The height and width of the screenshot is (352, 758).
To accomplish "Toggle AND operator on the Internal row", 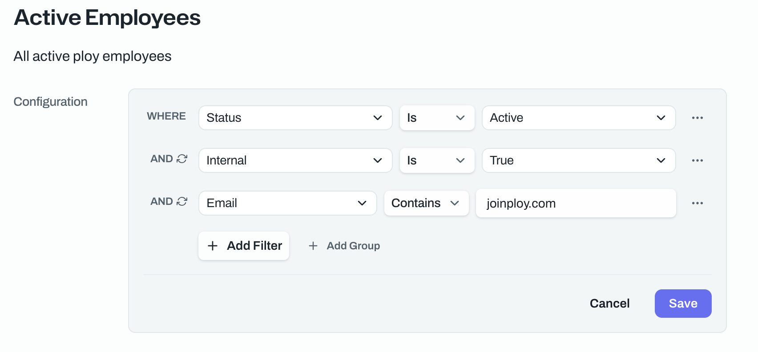I will tap(169, 159).
